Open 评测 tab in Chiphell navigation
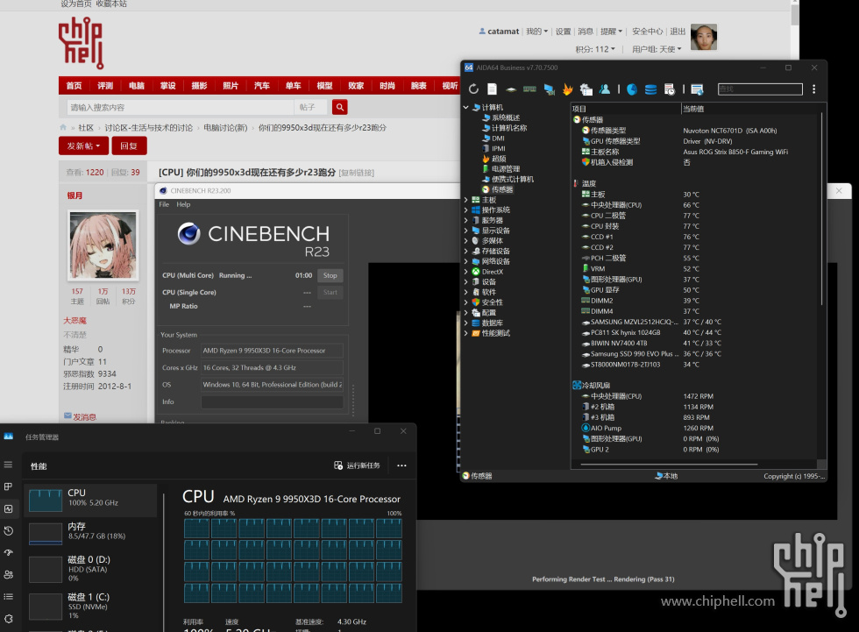Screen dimensions: 859x632 point(105,85)
